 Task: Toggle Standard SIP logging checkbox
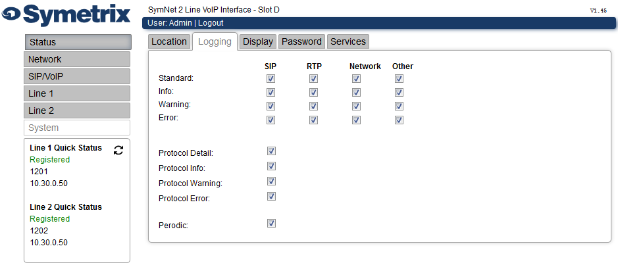click(270, 79)
